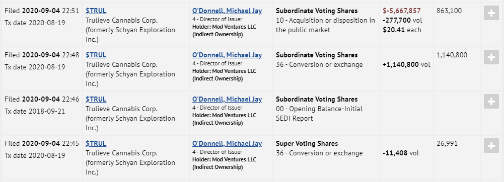Select the 863,100 balance value
504x182 pixels.
[449, 11]
